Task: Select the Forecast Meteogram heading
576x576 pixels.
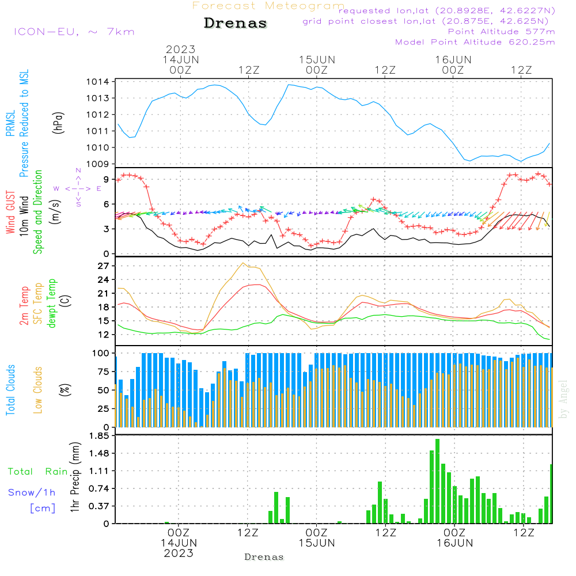Action: pos(268,6)
